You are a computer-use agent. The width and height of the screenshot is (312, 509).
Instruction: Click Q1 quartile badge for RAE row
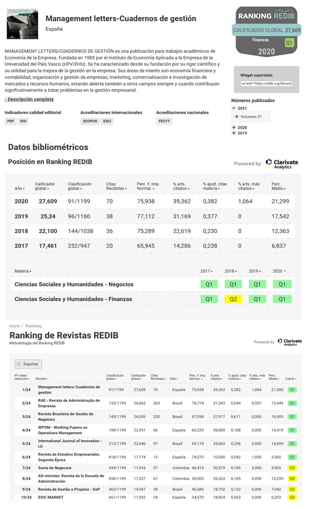[x=292, y=403]
